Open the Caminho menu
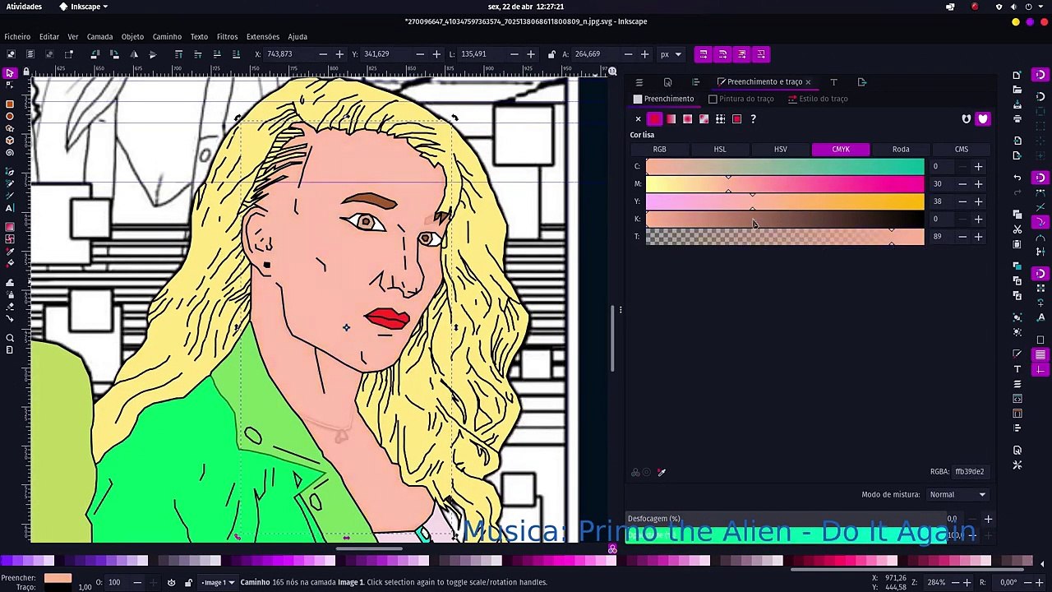 coord(167,36)
